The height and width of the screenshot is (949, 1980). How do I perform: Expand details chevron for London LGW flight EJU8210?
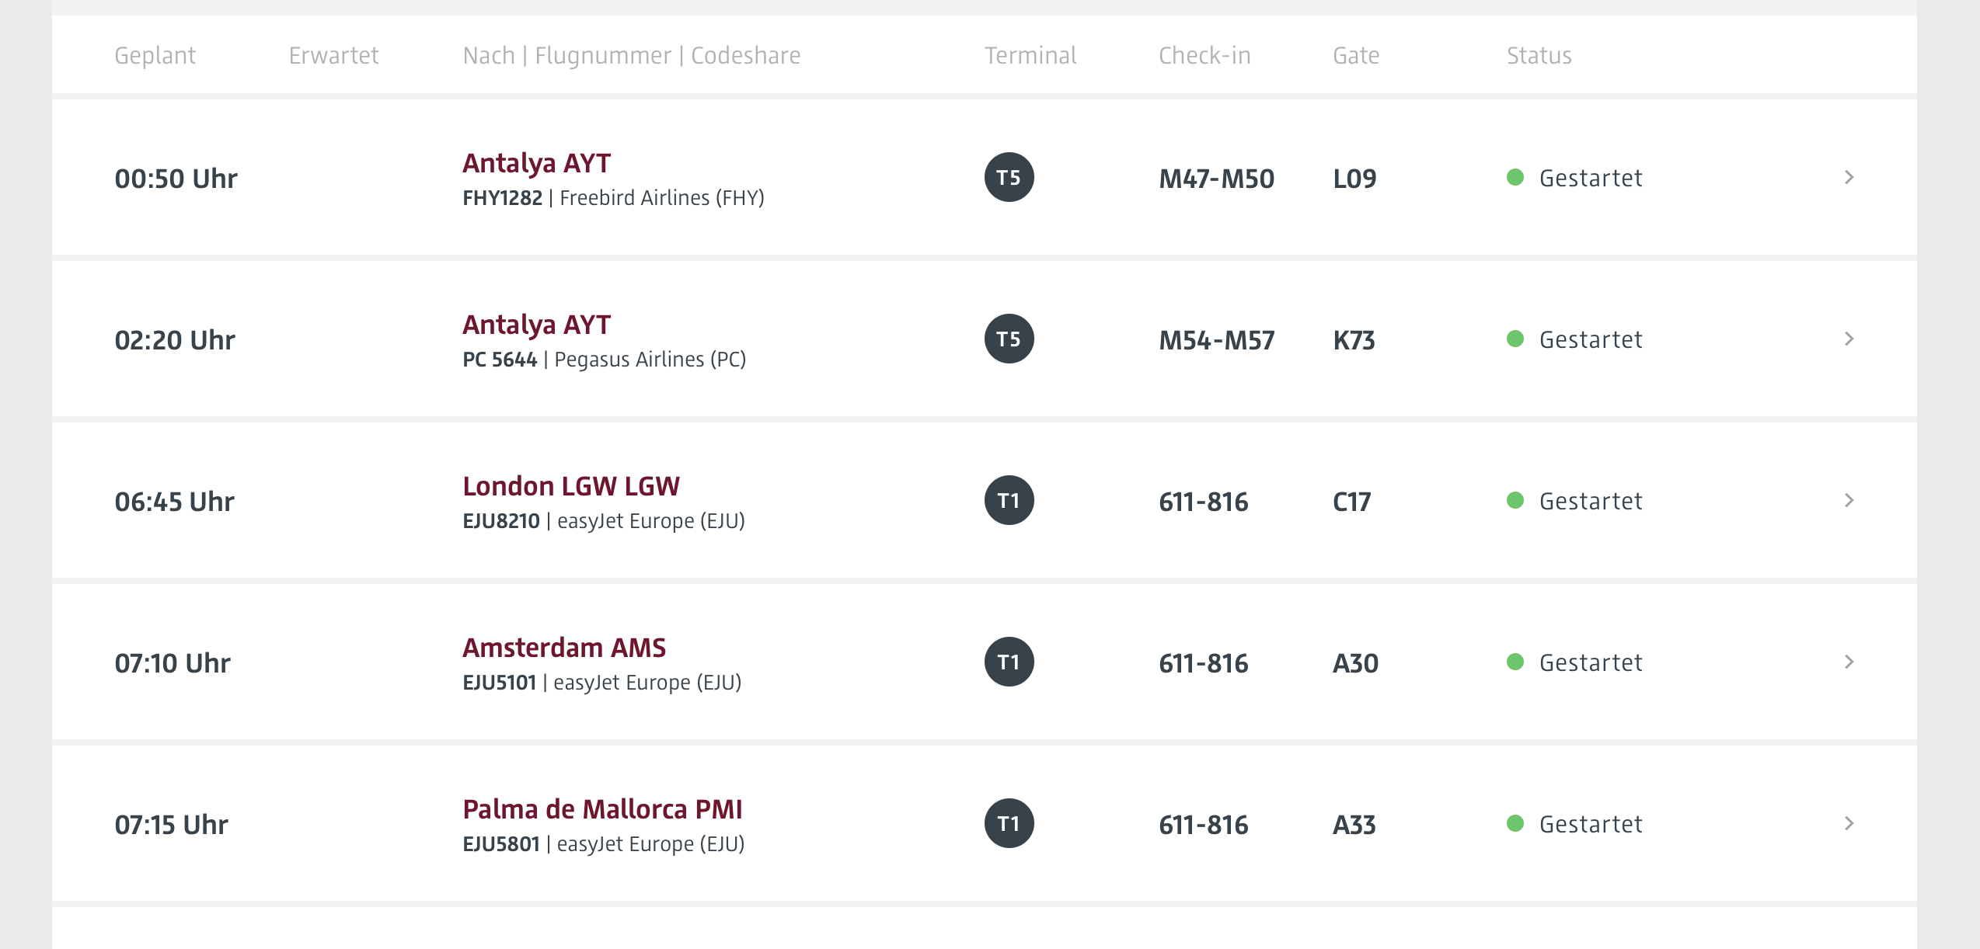(1849, 500)
